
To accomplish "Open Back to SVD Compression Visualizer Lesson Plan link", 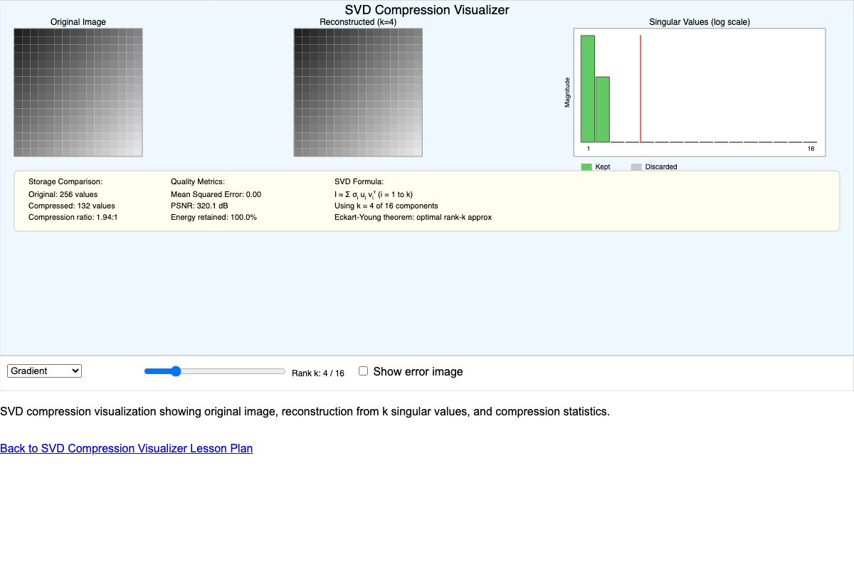I will pos(126,448).
